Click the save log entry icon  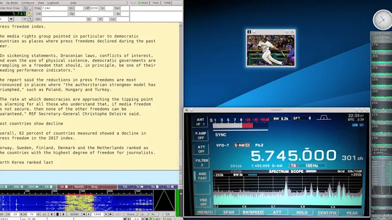tap(30, 19)
